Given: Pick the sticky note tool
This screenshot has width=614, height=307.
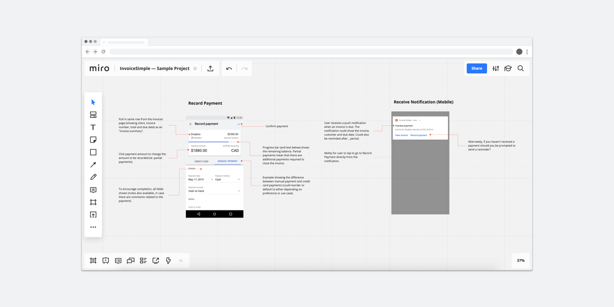Looking at the screenshot, I should 93,140.
